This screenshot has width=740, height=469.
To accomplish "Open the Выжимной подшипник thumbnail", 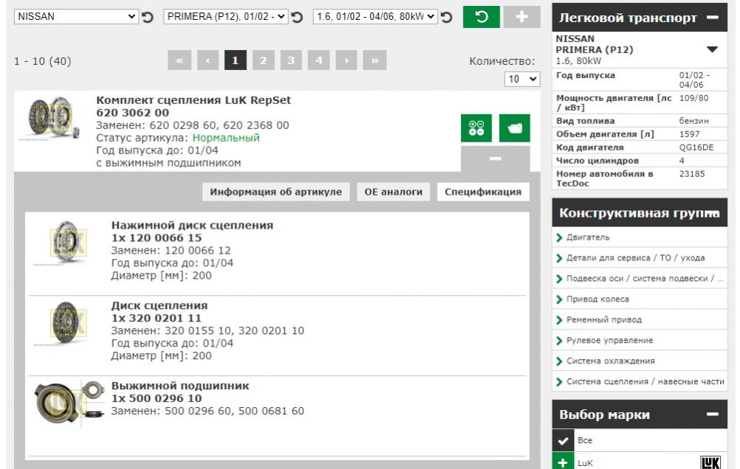I will pyautogui.click(x=69, y=403).
